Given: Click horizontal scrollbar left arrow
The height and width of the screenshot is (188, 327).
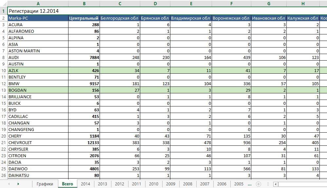Looking at the screenshot, I should pos(276,184).
